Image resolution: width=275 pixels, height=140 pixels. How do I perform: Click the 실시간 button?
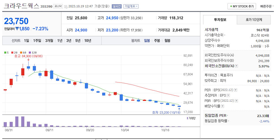point(117,6)
